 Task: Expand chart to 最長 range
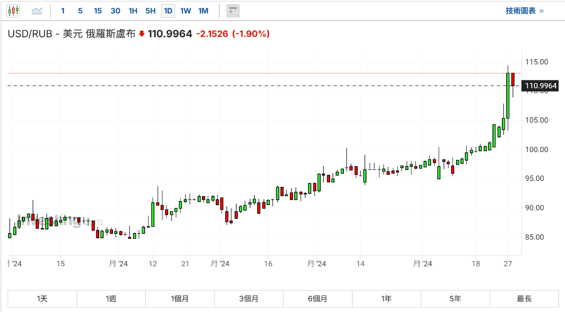525,299
